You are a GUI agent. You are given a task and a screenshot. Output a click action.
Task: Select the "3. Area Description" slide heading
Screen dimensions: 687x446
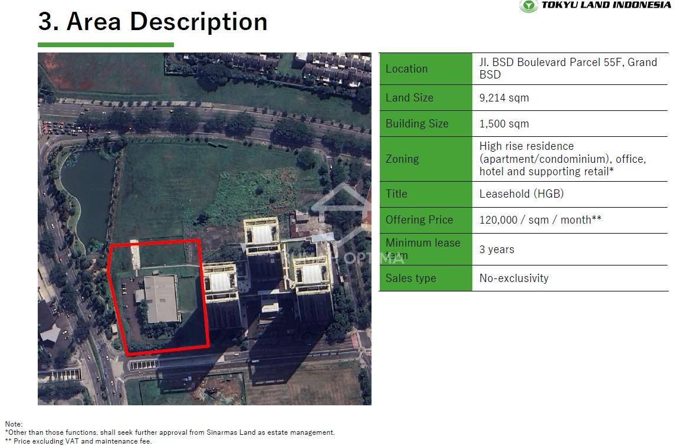[x=153, y=22]
